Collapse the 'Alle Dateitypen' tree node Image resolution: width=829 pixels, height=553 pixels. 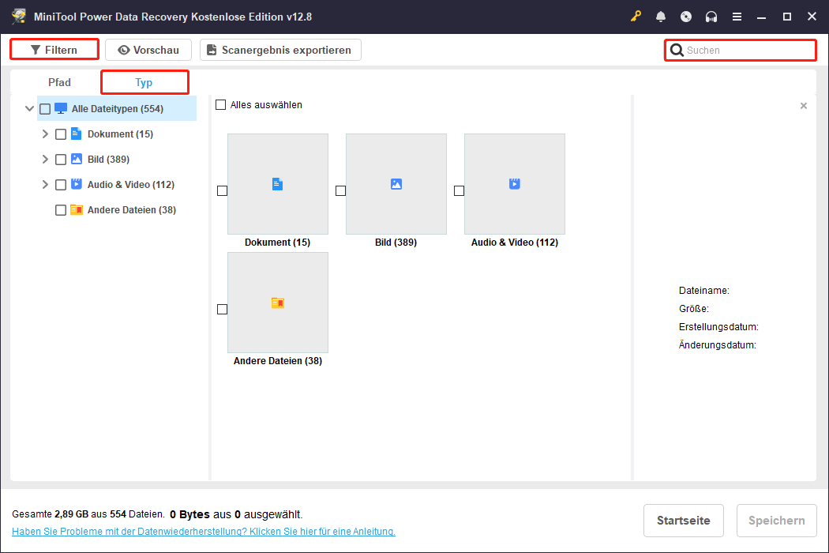(x=29, y=109)
